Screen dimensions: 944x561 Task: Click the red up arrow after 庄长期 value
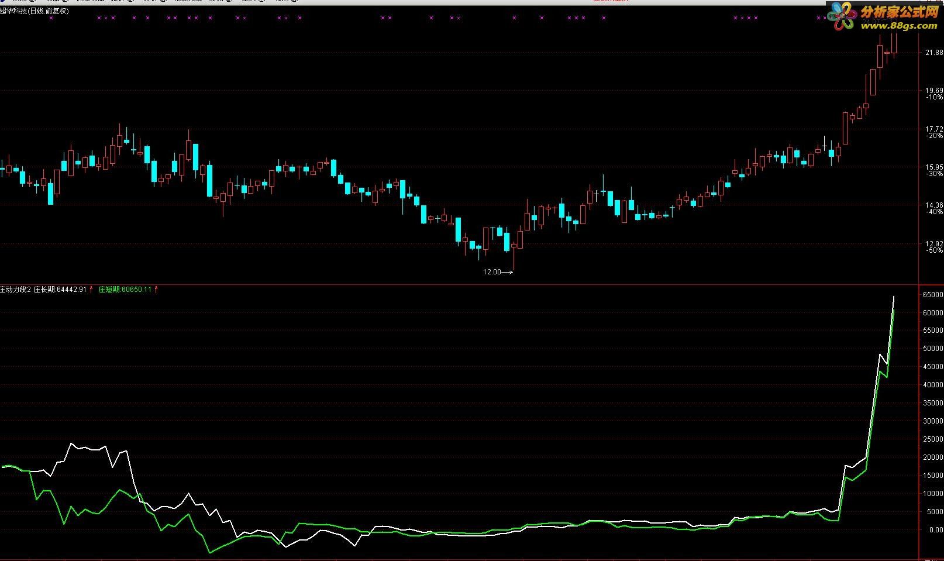click(91, 290)
